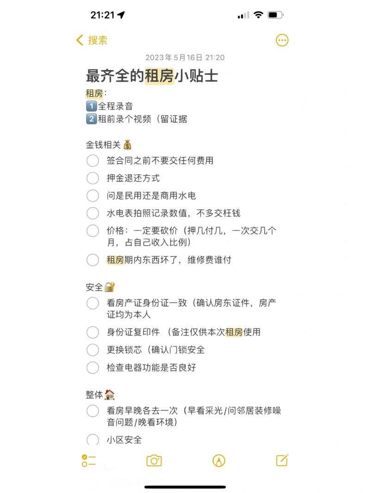Tick the 押金退还方式 checklist circle
Screen dimensions: 370x493
pyautogui.click(x=93, y=178)
